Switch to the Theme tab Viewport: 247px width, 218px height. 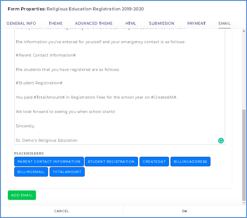(56, 24)
